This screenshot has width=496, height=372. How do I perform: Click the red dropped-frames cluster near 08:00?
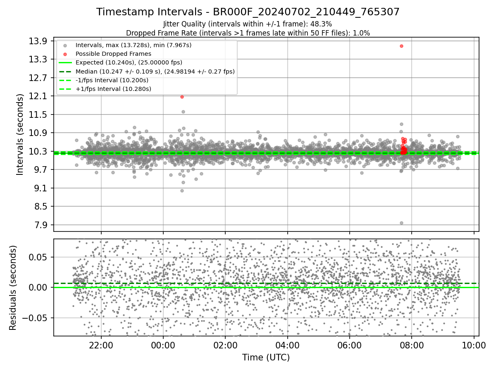coord(404,147)
